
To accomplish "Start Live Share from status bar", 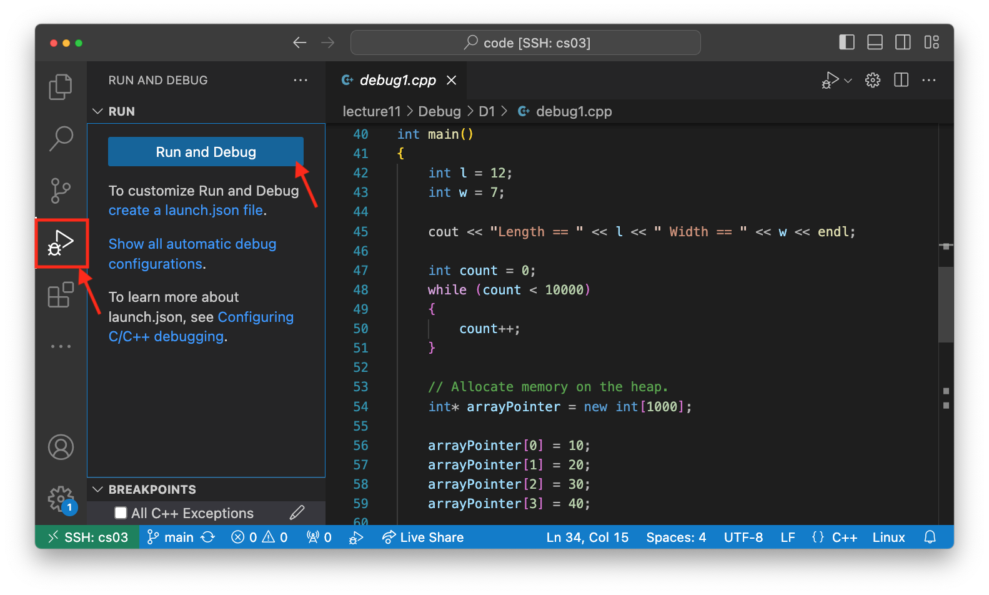I will (x=423, y=537).
